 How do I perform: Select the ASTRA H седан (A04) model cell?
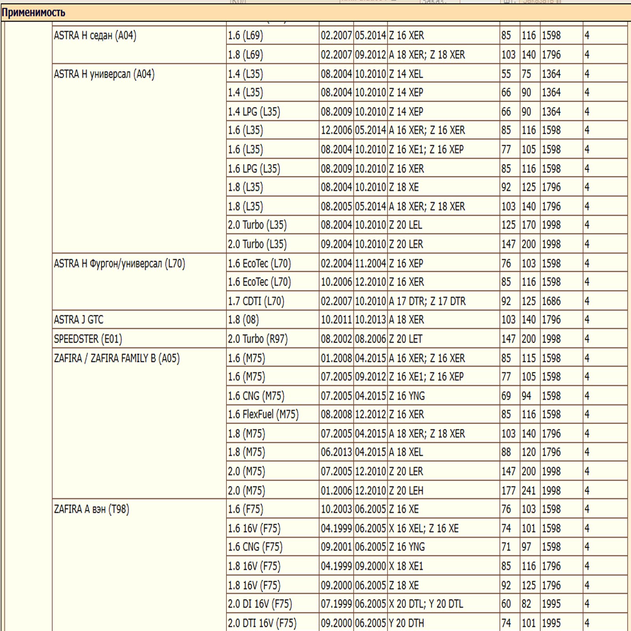pos(95,35)
